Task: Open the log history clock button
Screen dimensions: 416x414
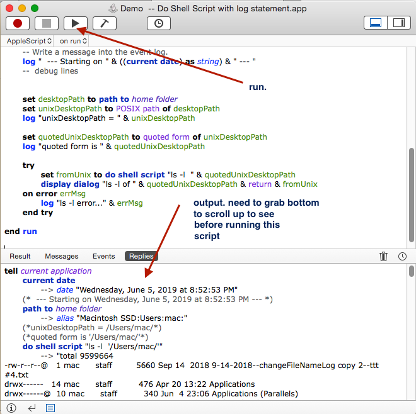Action: 159,23
